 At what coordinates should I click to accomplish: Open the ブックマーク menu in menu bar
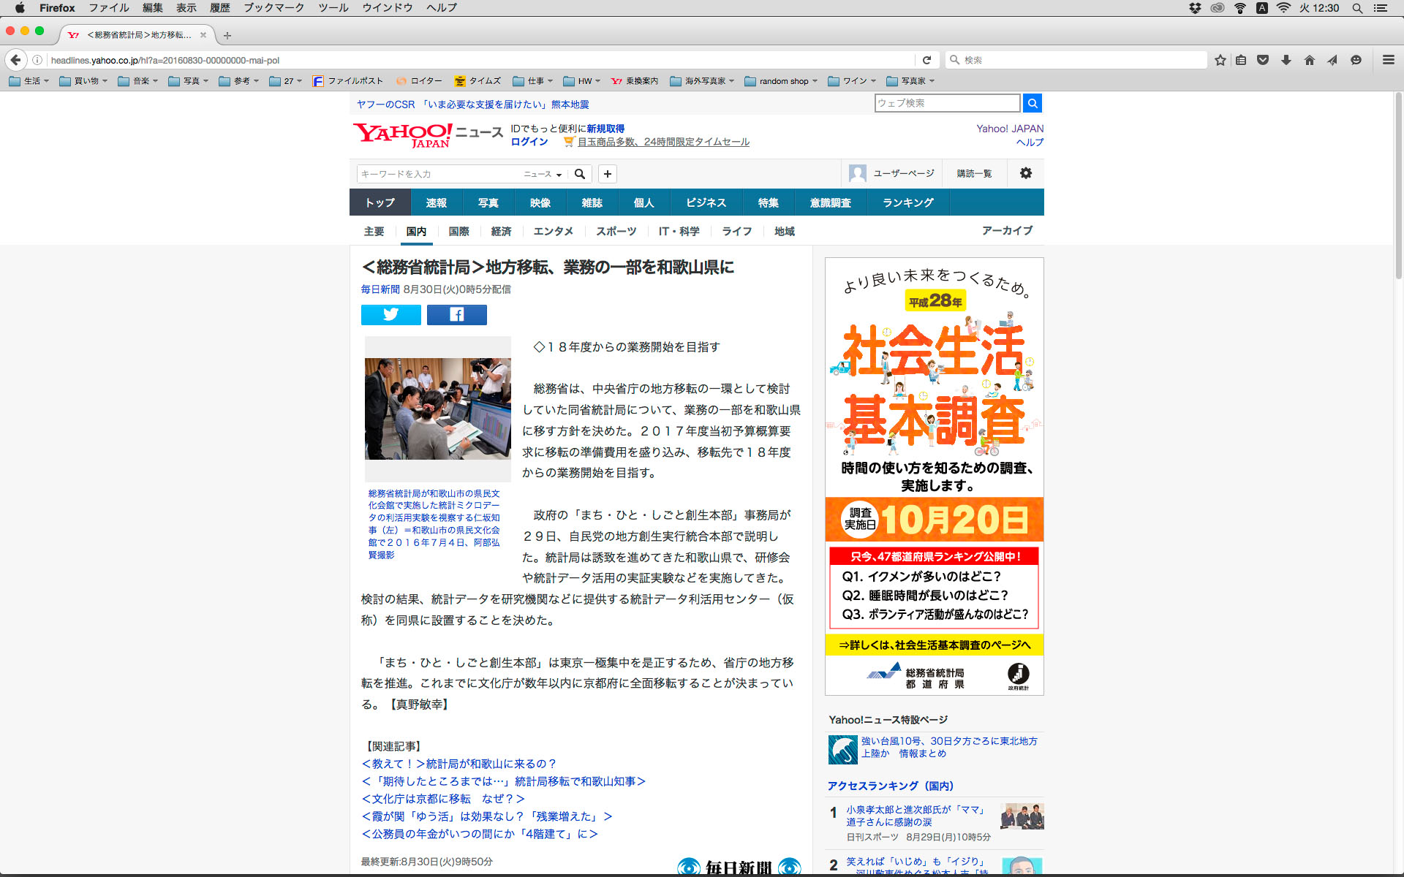point(273,8)
